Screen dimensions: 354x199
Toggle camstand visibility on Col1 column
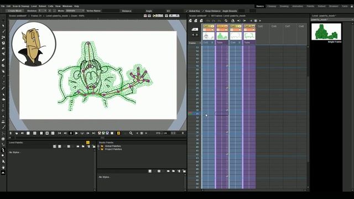click(x=212, y=29)
